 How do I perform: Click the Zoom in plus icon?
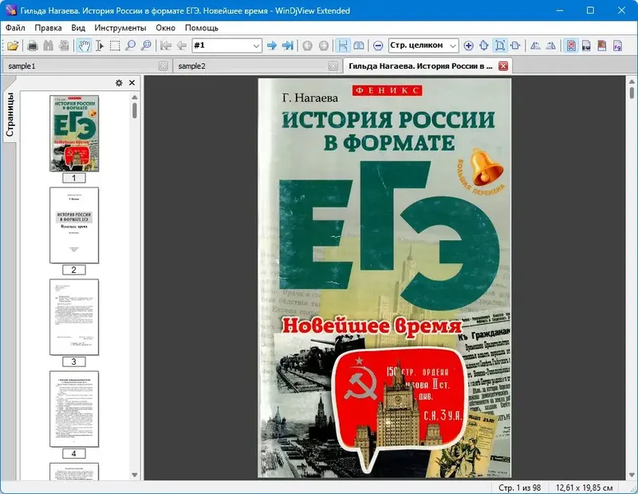[468, 45]
